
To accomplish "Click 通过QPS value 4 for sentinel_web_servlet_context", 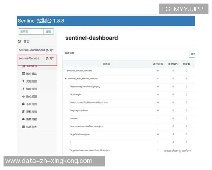I will (158, 79).
